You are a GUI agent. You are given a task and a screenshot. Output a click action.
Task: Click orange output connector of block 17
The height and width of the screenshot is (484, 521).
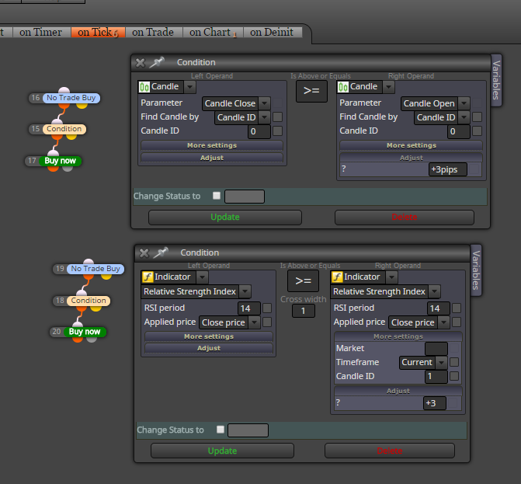tap(53, 169)
